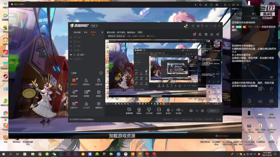The image size is (280, 157).
Task: Open the lottery tool with purple badge
Action: (x=74, y=93)
